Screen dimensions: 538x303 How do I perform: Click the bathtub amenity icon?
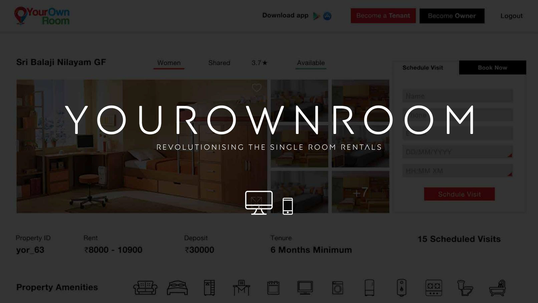coord(497,288)
